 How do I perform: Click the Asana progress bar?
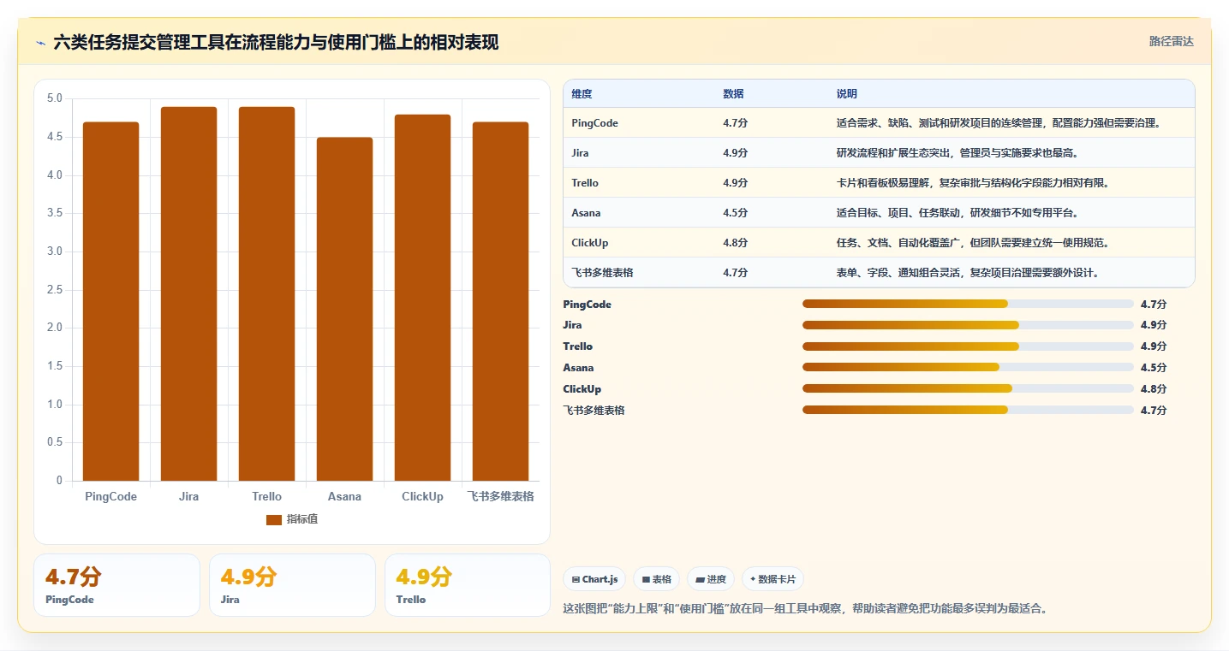click(x=968, y=368)
